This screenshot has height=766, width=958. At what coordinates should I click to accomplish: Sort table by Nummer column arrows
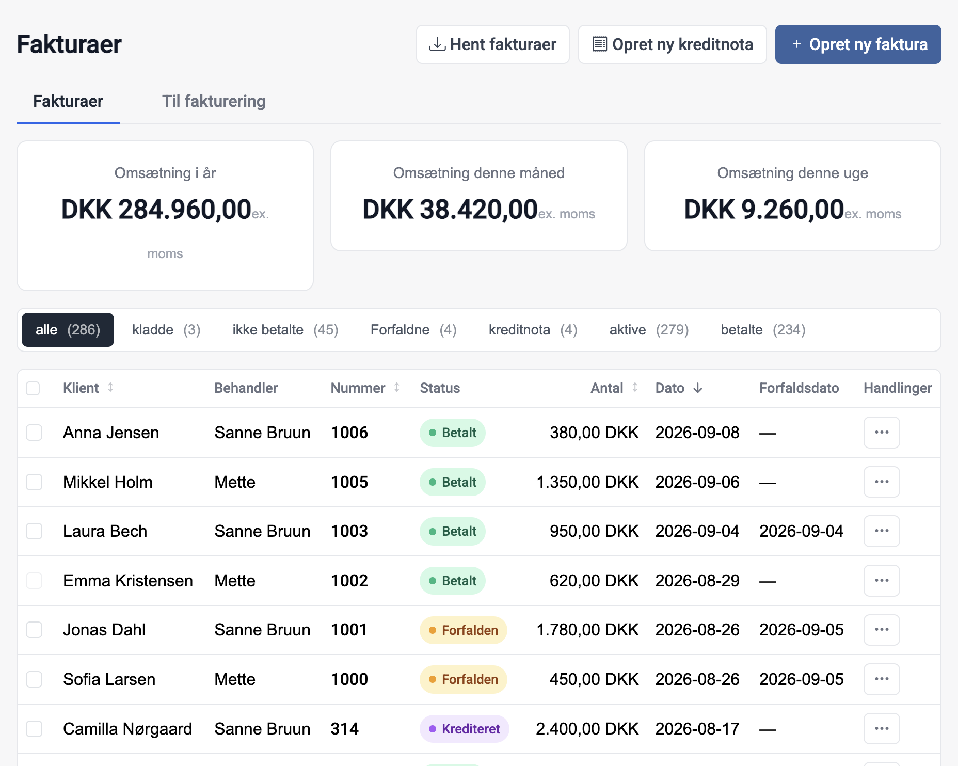click(x=397, y=388)
